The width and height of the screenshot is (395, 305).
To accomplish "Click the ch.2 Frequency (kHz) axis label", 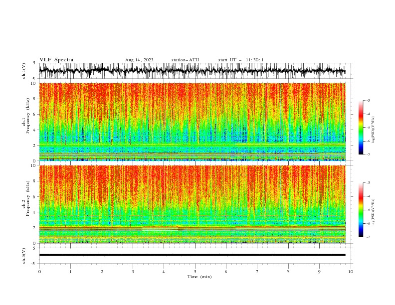I will (x=26, y=198).
